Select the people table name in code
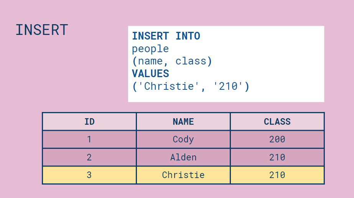 [x=150, y=49]
